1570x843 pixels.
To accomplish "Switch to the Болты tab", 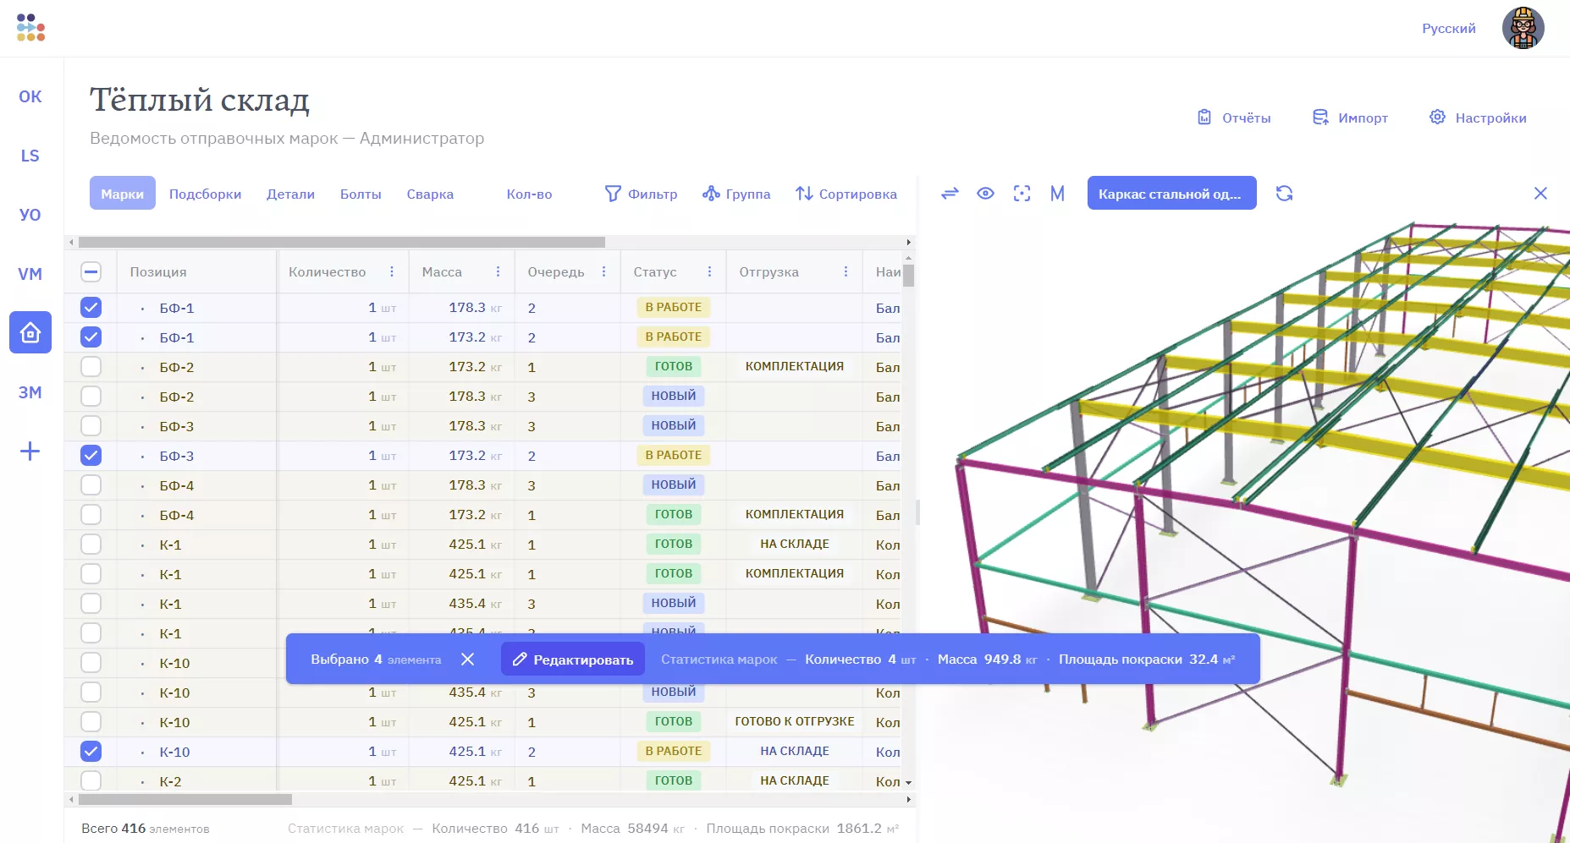I will tap(361, 194).
